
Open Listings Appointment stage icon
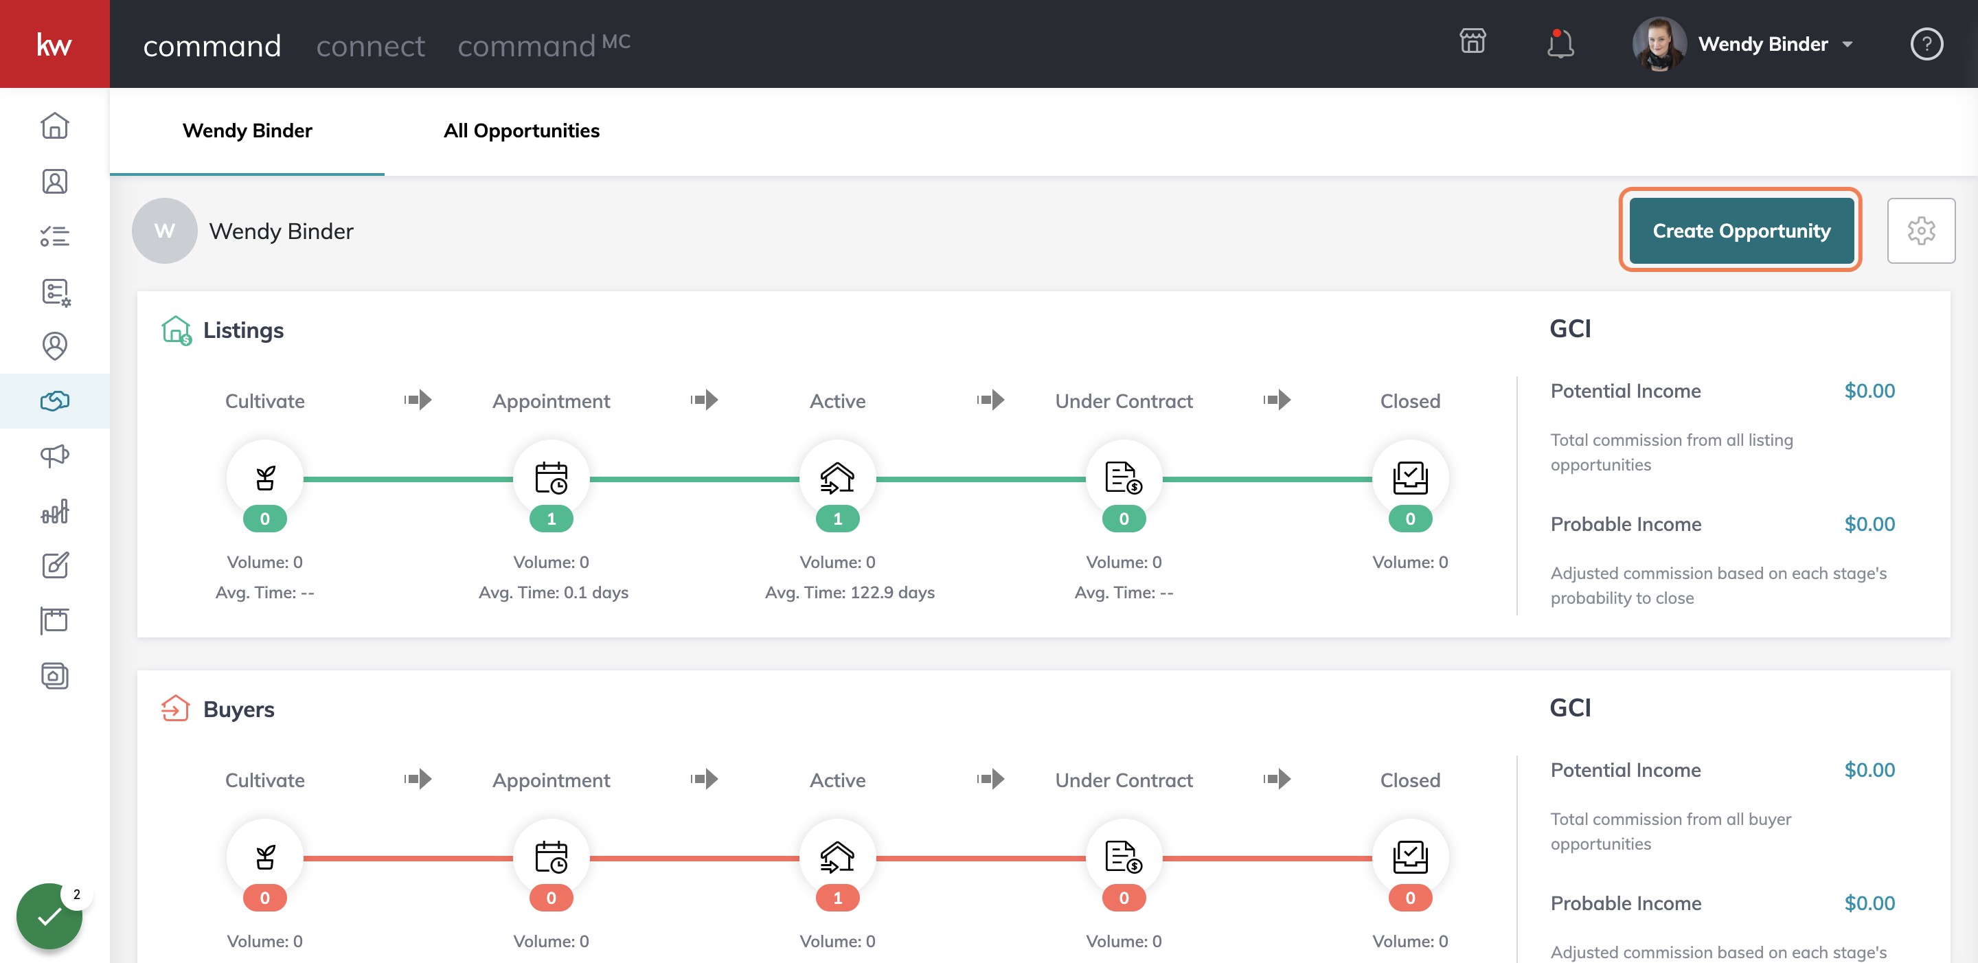(x=551, y=479)
